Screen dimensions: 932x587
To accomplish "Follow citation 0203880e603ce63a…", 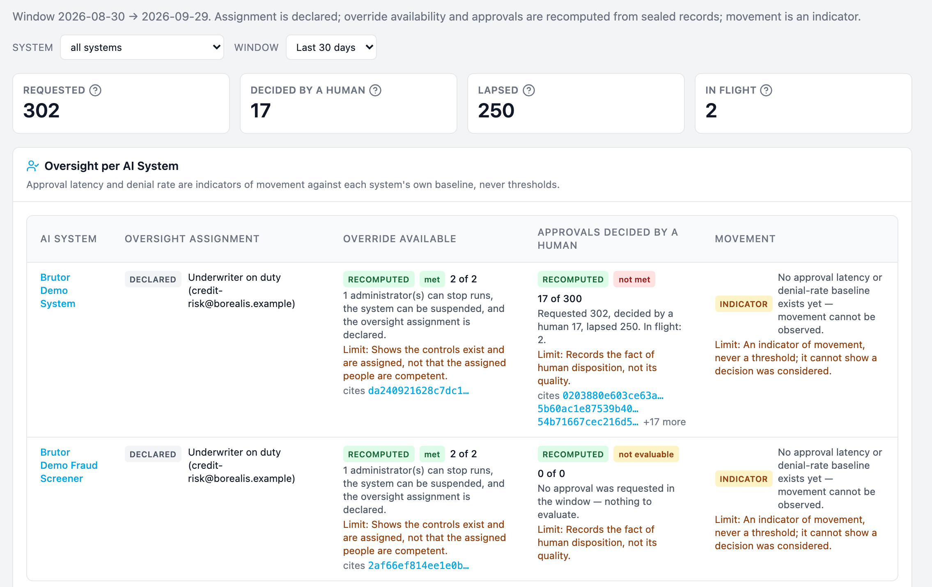I will click(x=613, y=396).
